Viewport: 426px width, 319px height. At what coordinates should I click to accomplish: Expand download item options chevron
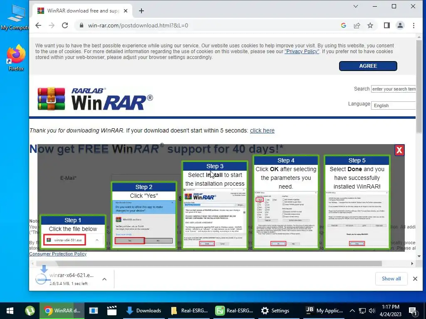(x=104, y=279)
